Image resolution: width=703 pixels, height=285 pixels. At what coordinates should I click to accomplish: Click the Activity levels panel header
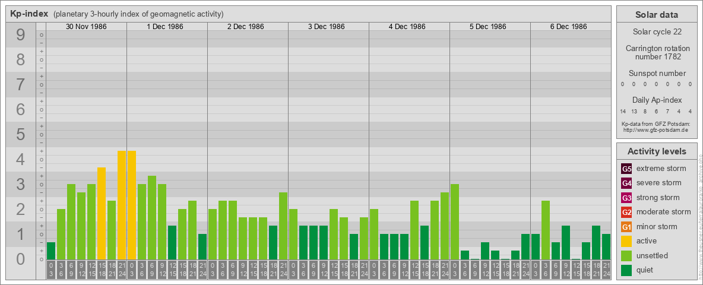pyautogui.click(x=657, y=151)
